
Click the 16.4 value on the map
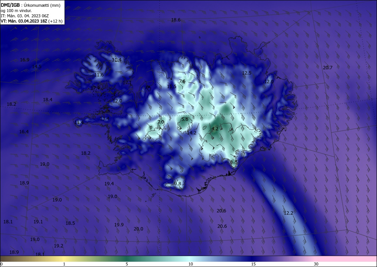24,131
